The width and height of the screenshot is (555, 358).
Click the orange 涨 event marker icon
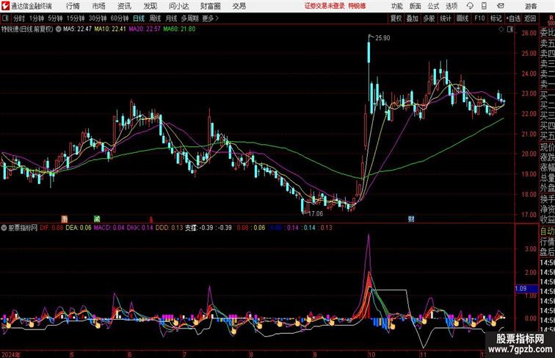(64, 219)
